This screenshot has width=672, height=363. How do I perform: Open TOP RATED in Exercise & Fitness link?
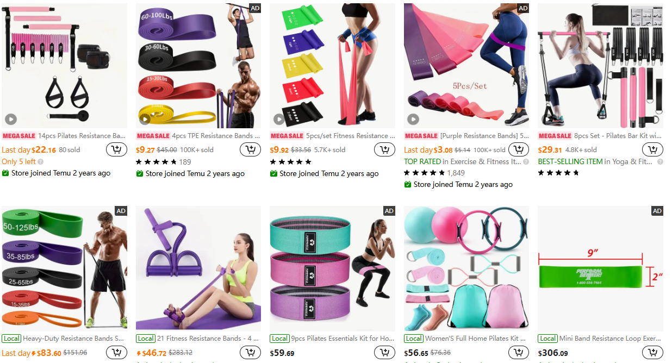pos(463,161)
